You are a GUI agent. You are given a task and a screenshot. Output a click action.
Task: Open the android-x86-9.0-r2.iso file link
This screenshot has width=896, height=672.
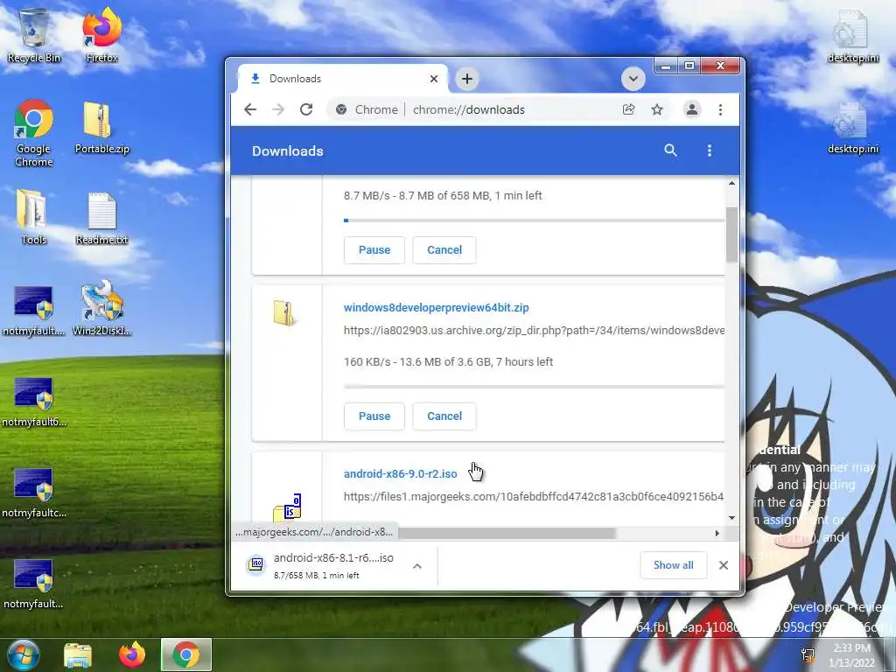point(400,473)
